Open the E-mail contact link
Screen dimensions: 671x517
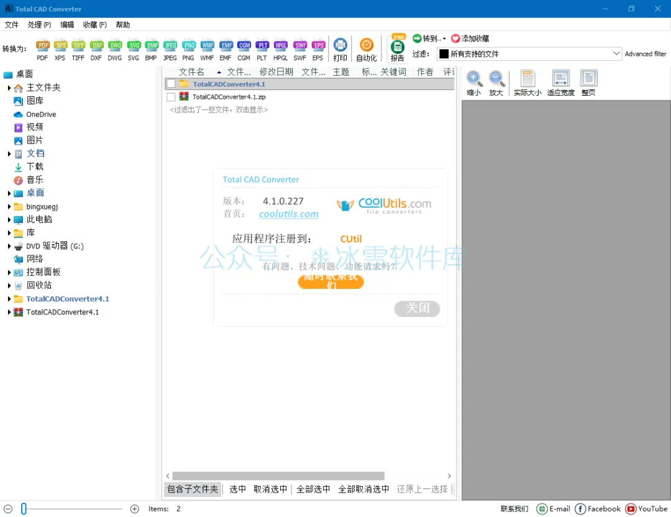pos(554,509)
